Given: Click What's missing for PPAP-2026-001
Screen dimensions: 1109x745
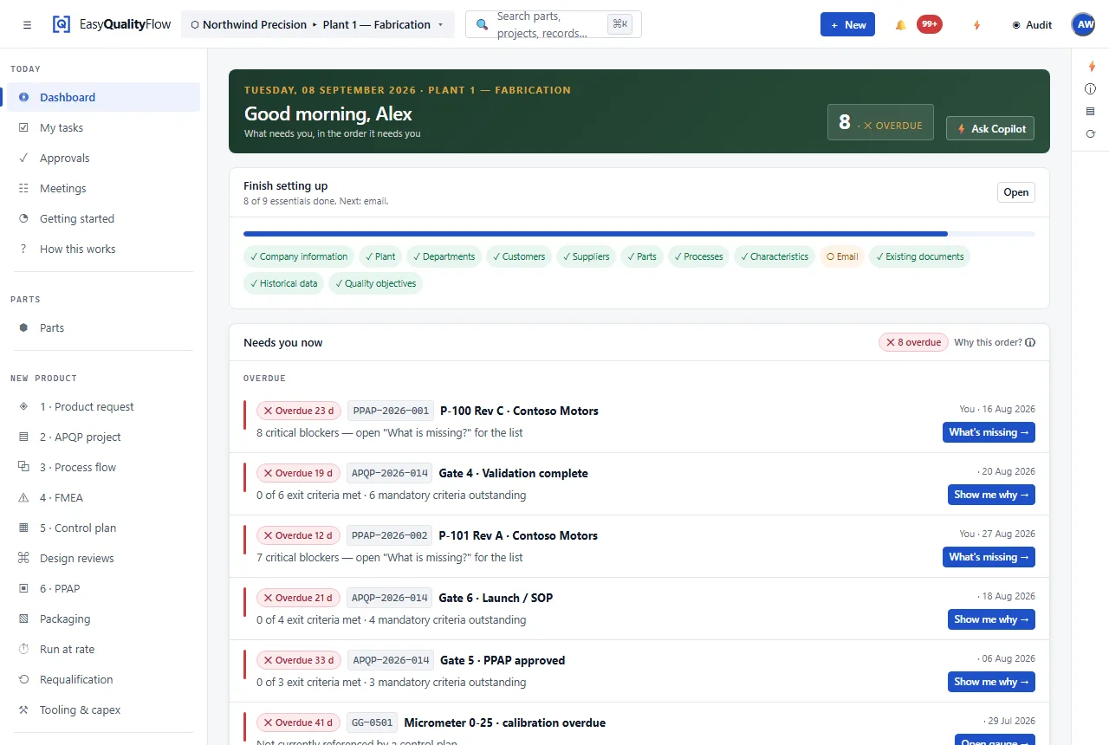Looking at the screenshot, I should [989, 432].
